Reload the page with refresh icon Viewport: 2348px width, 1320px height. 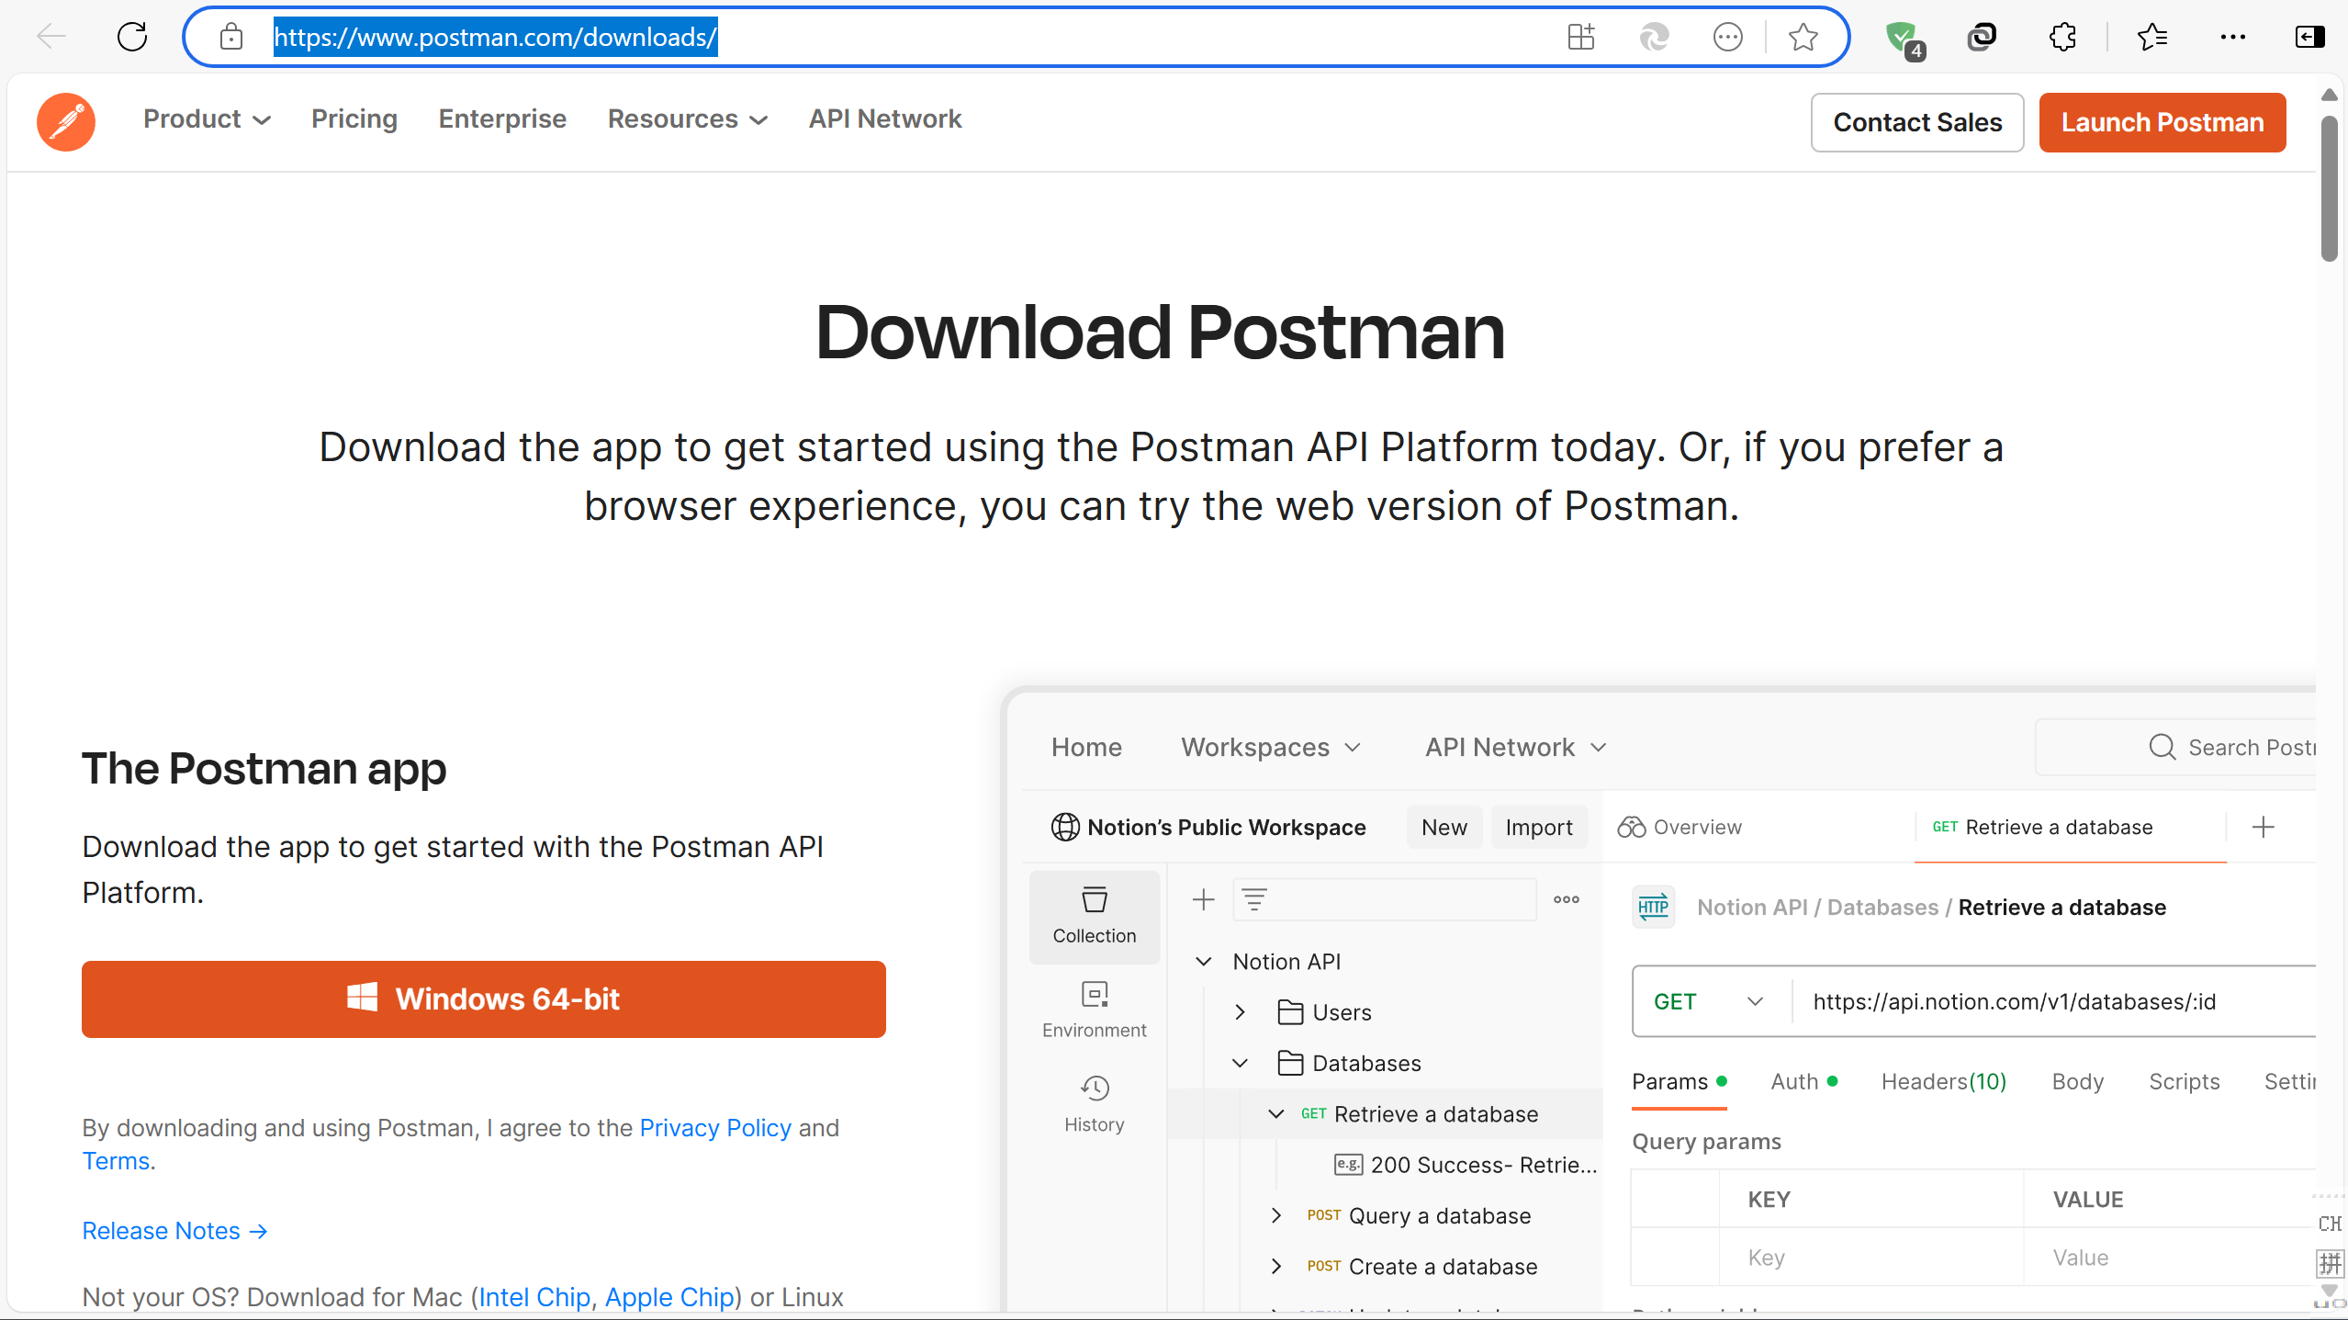[132, 37]
